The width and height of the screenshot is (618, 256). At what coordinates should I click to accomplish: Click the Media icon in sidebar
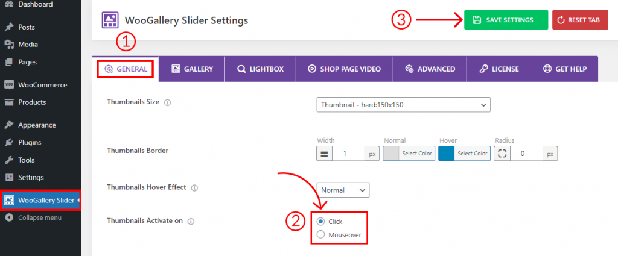click(x=9, y=45)
